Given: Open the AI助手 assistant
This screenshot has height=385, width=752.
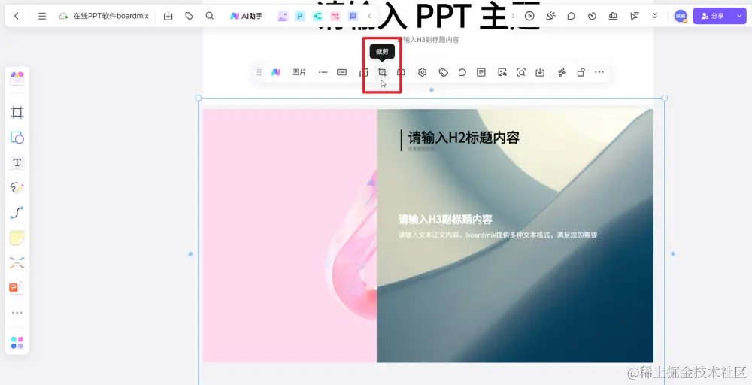Looking at the screenshot, I should pos(246,16).
